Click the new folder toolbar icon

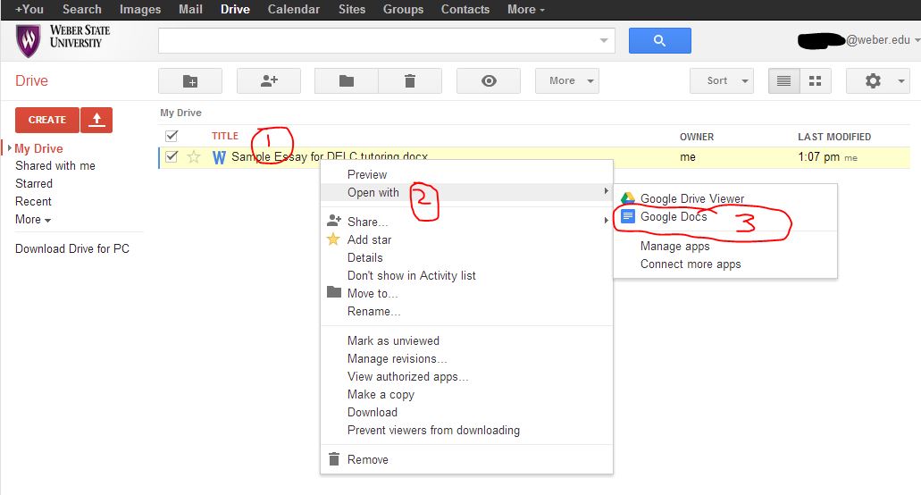tap(190, 80)
